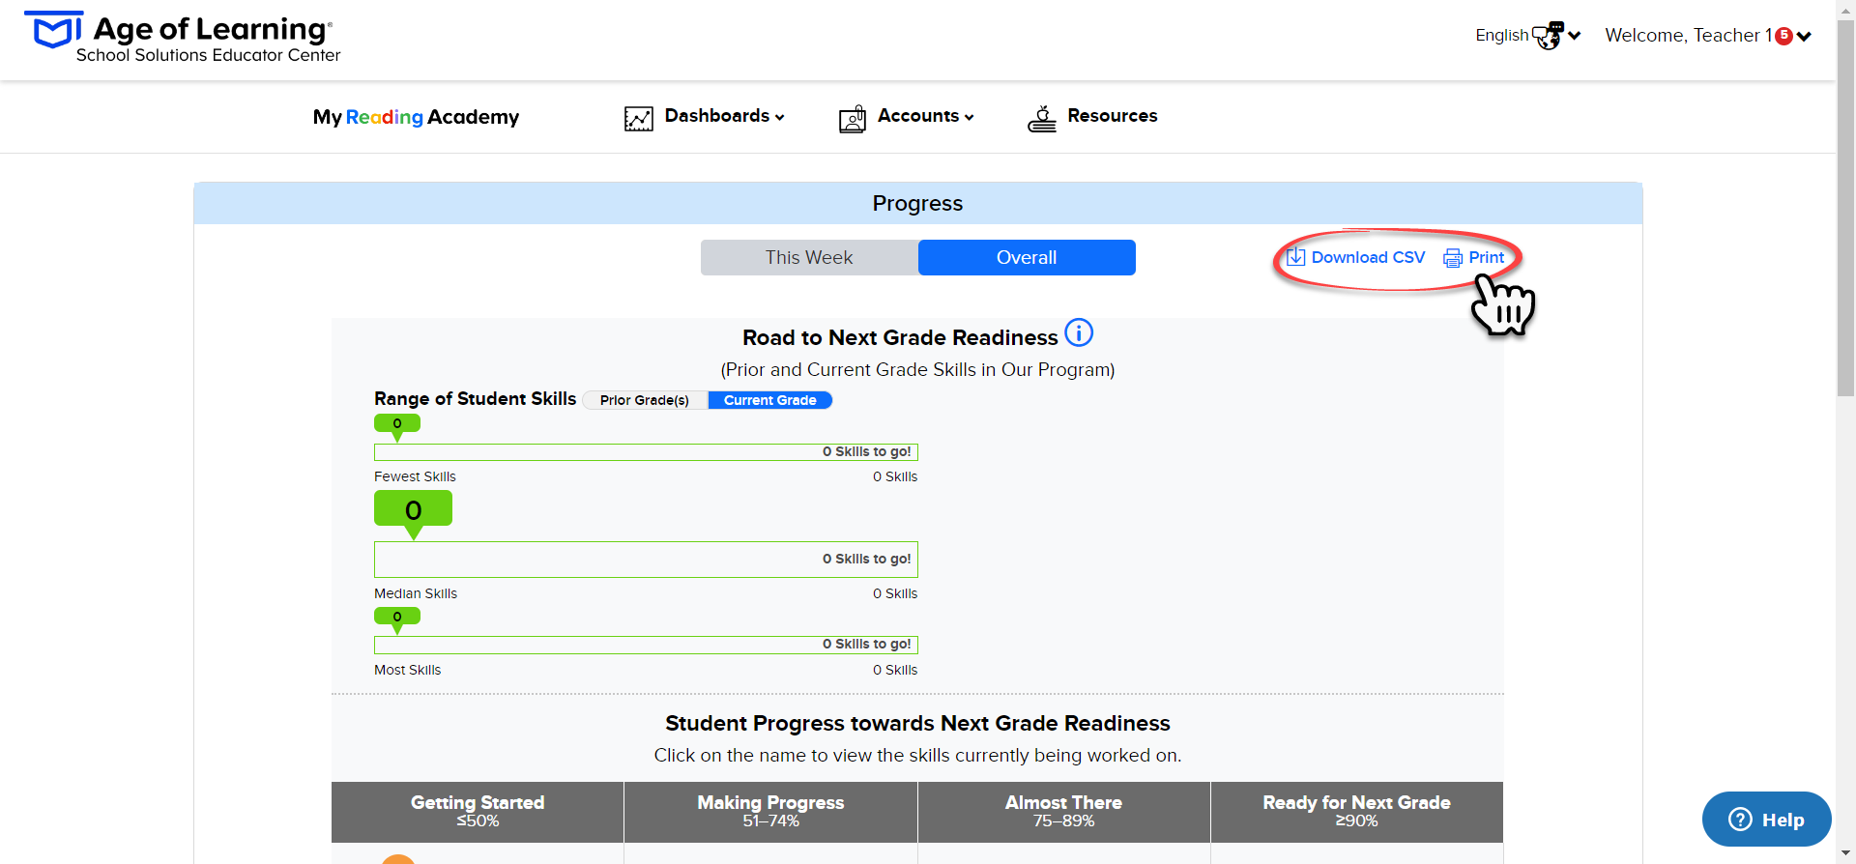
Task: Expand the Welcome, Teacher 1 menu arrow
Action: point(1804,37)
